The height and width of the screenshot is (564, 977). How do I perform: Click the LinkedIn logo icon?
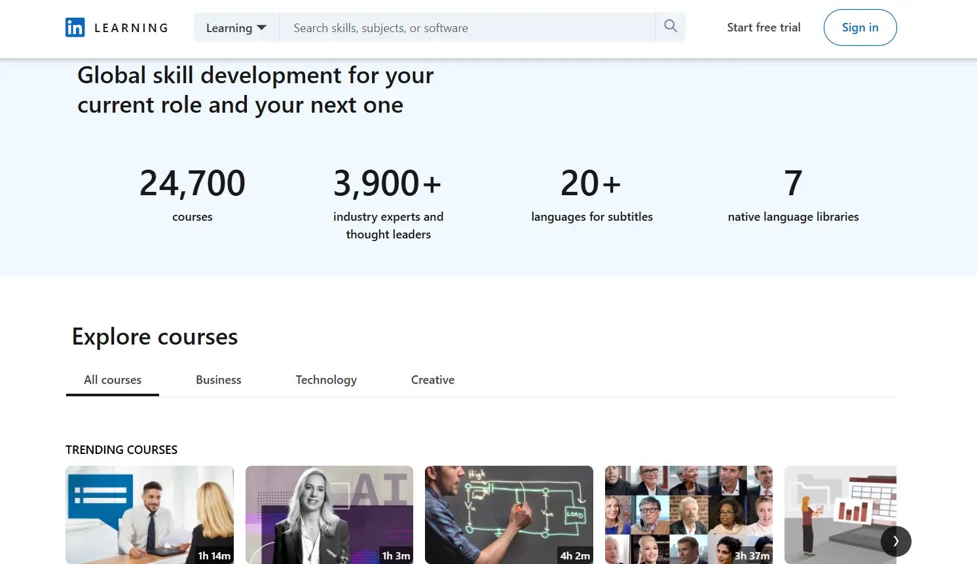(74, 27)
